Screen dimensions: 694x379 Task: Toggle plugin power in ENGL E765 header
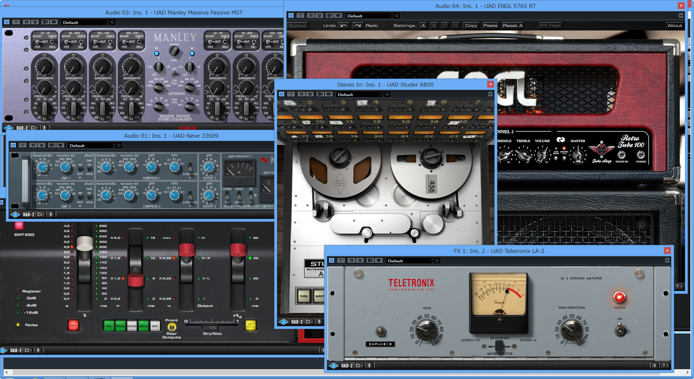pos(291,16)
